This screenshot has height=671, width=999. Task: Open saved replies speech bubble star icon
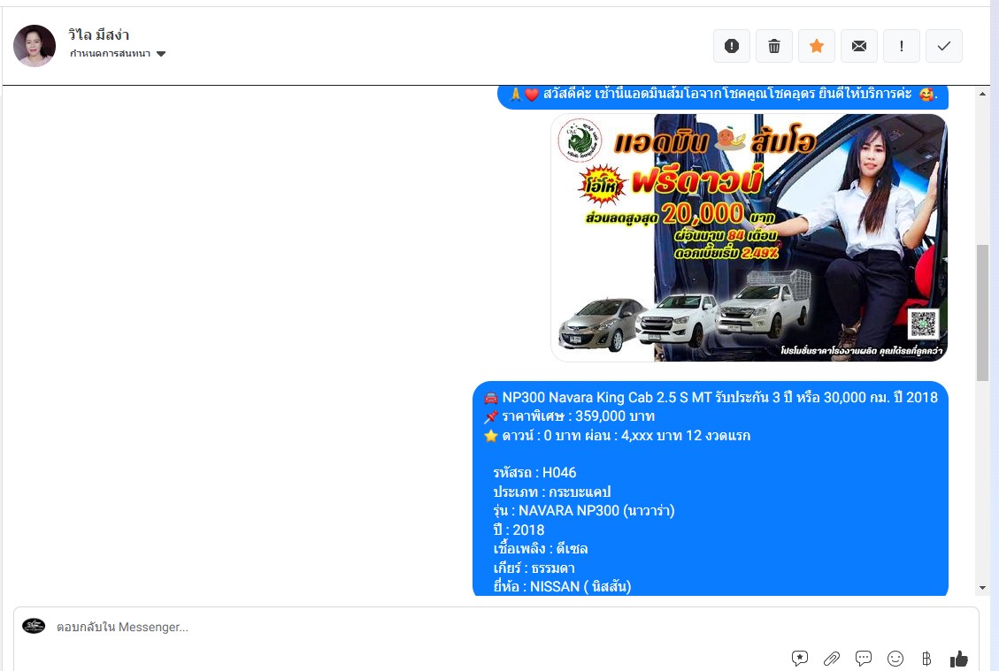(800, 659)
